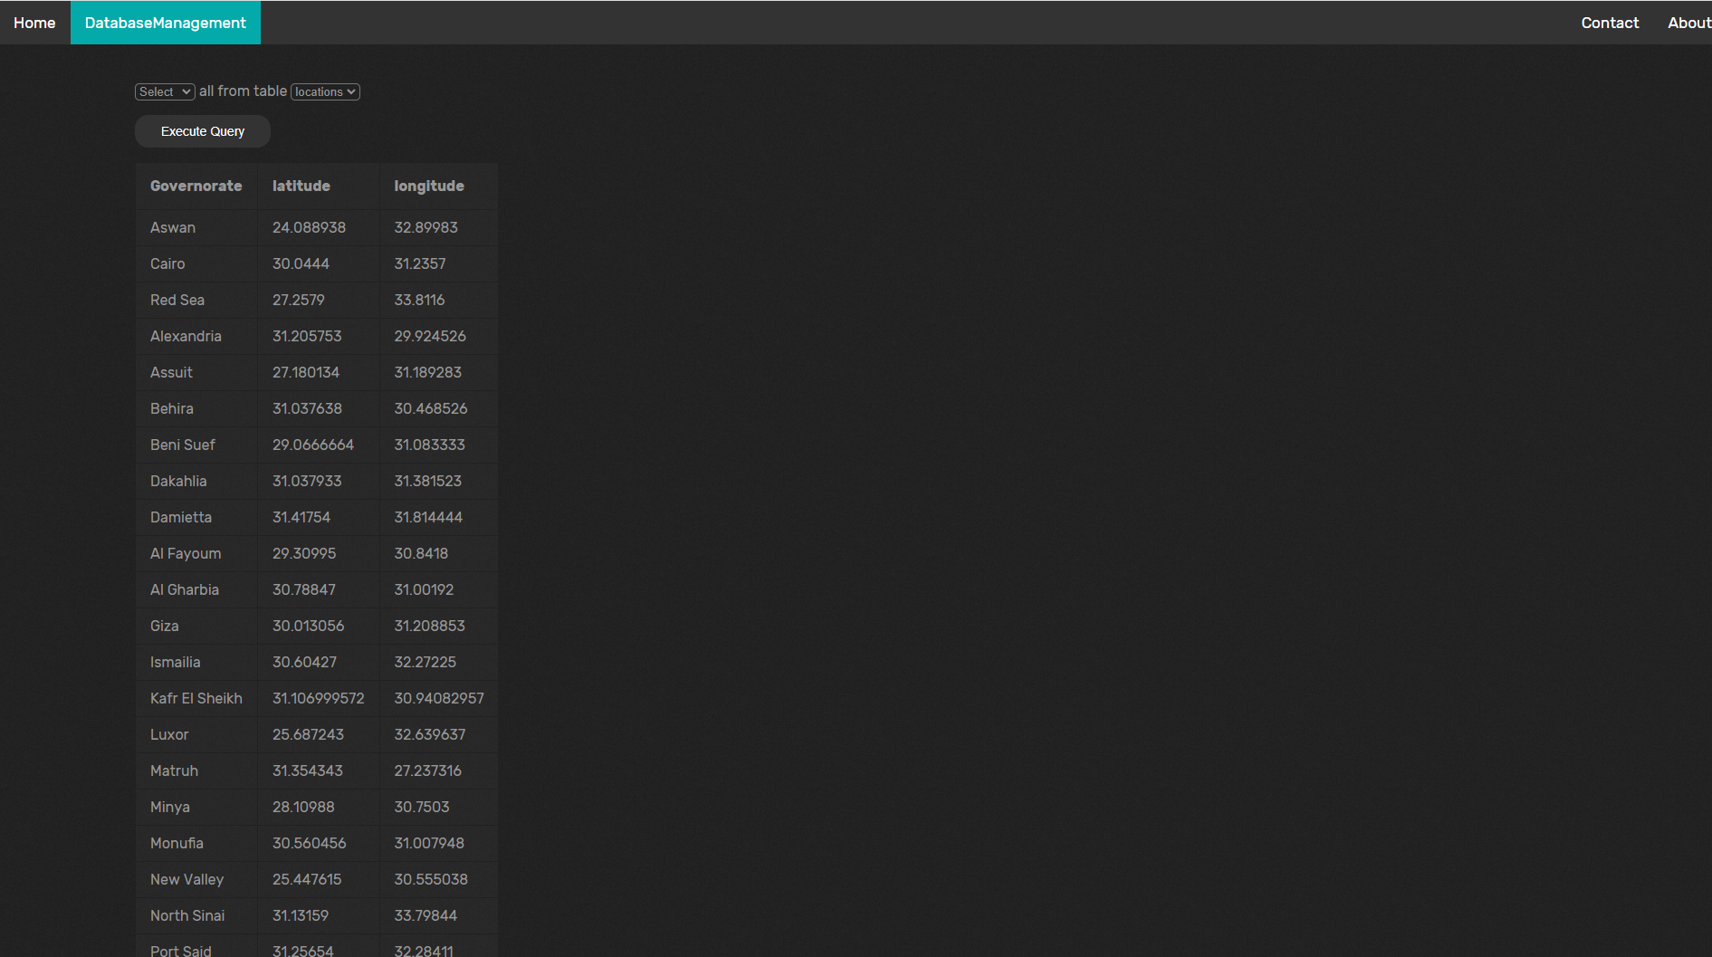Navigate to the Home tab

point(33,22)
